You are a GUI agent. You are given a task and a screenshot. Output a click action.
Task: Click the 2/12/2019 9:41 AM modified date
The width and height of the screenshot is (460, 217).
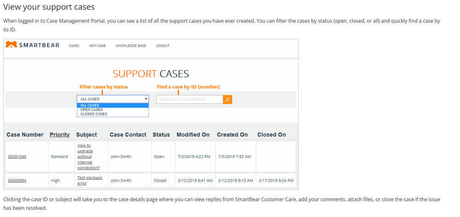pyautogui.click(x=195, y=181)
